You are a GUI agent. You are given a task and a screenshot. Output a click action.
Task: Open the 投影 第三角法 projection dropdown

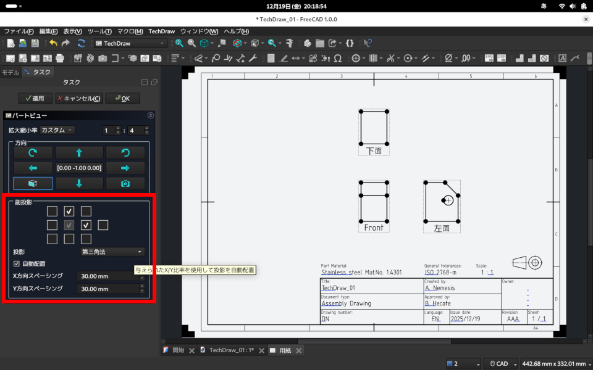click(112, 252)
